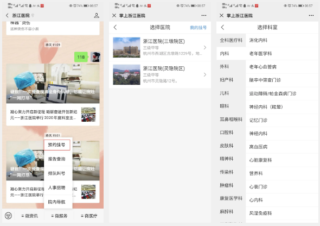This screenshot has width=320, height=226.
Task: Choose 记忆门诊 department
Action: coord(282,120)
